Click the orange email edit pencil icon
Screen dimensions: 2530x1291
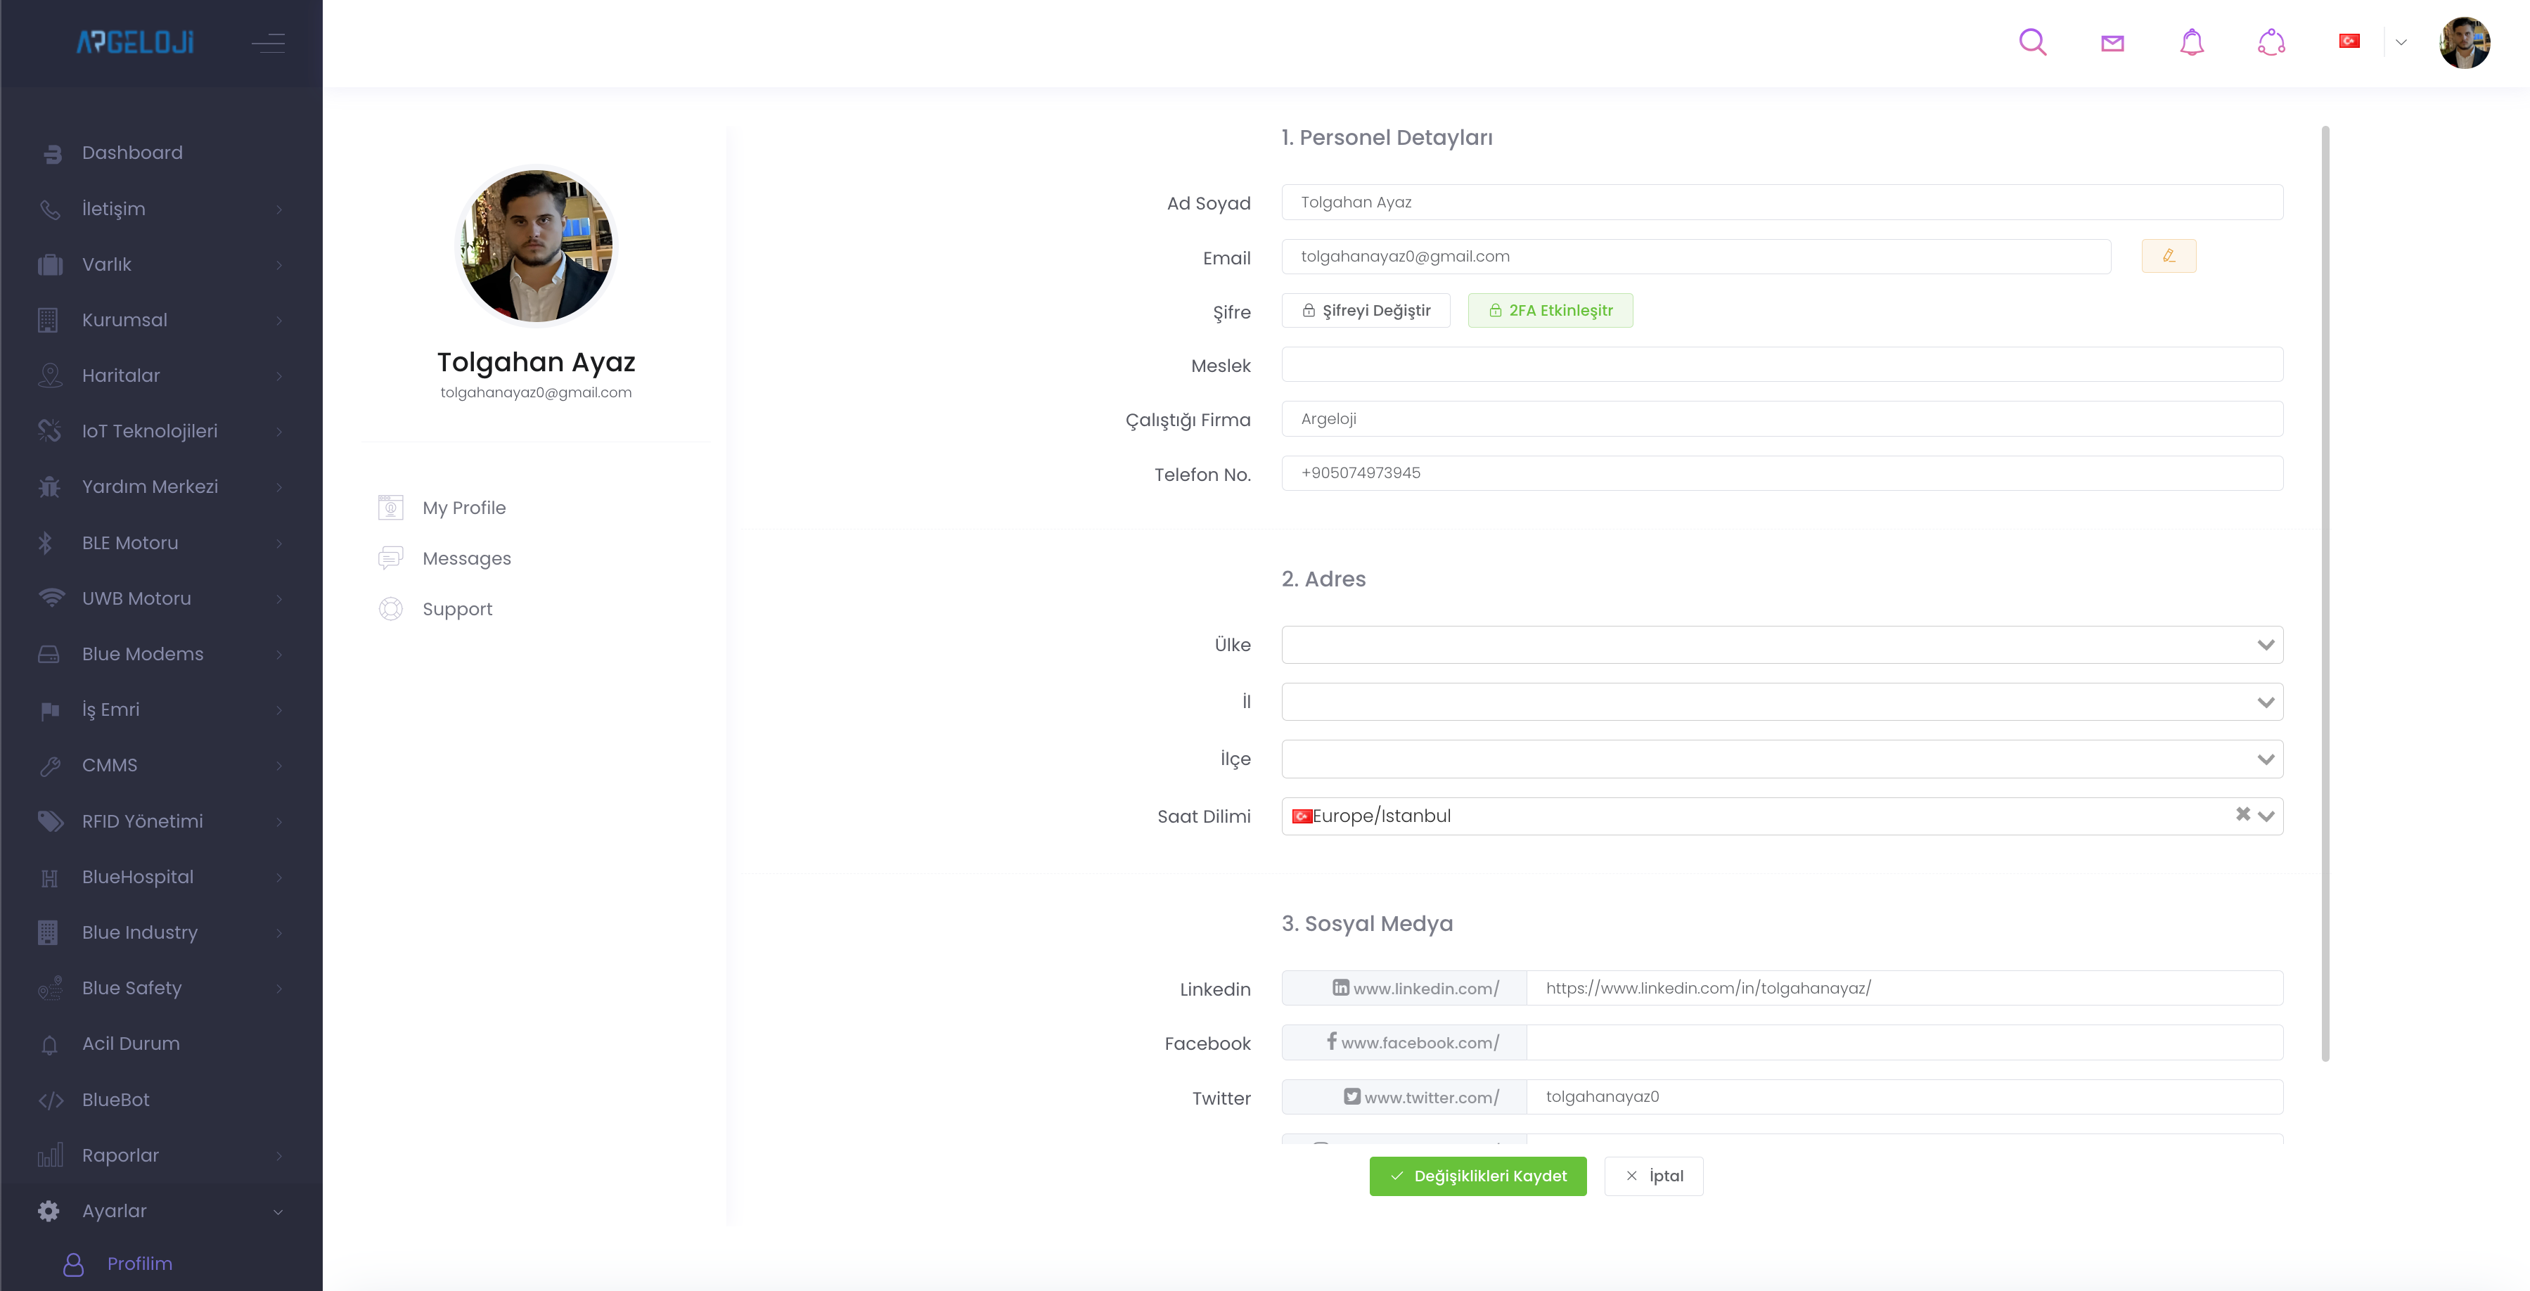point(2168,257)
